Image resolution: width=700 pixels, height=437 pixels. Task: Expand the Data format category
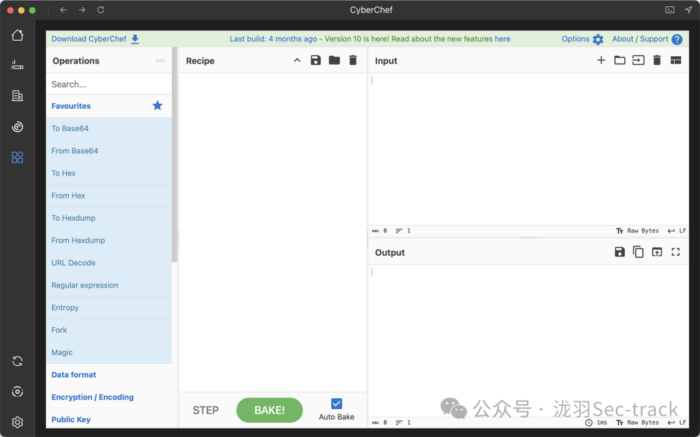pos(109,375)
